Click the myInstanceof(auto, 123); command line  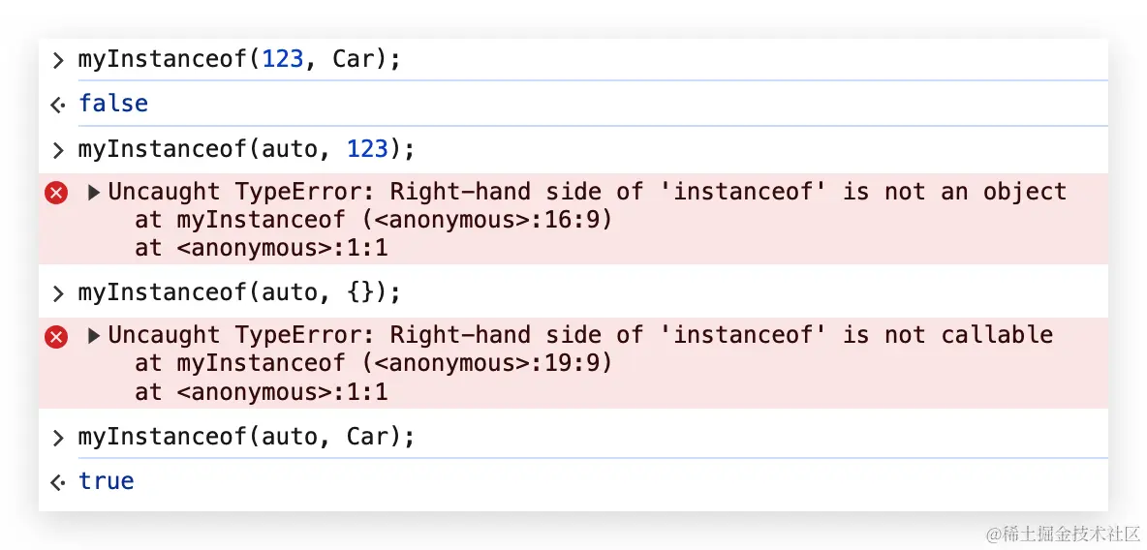(x=246, y=150)
